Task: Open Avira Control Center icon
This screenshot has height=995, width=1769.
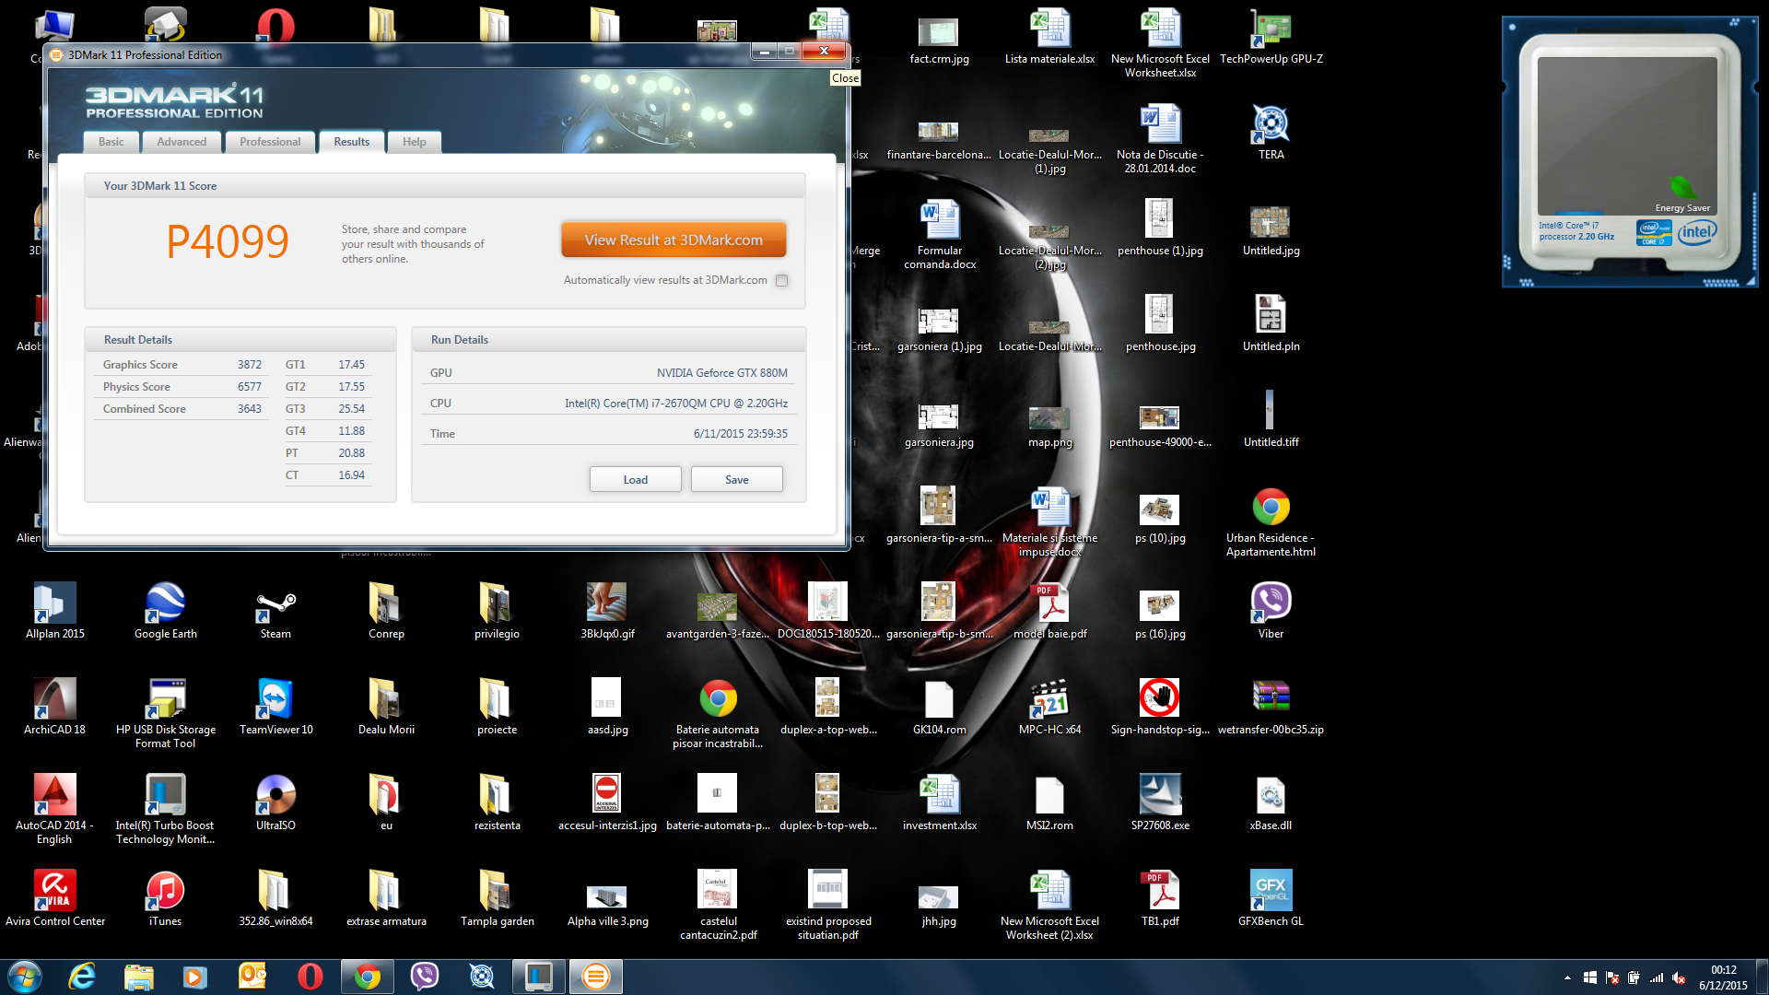Action: click(x=55, y=897)
